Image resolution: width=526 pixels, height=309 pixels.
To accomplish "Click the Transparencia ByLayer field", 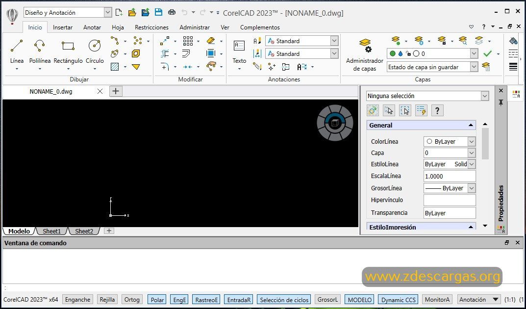I will (x=450, y=213).
